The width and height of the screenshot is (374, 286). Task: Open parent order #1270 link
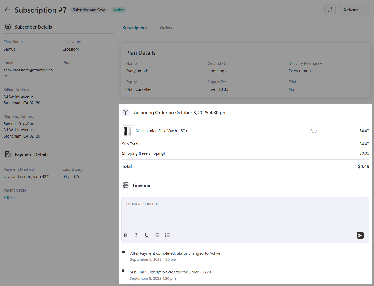pos(9,197)
